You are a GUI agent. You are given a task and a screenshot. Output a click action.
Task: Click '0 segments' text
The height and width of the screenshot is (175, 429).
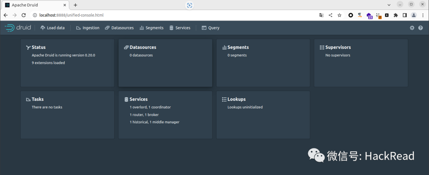pyautogui.click(x=237, y=55)
